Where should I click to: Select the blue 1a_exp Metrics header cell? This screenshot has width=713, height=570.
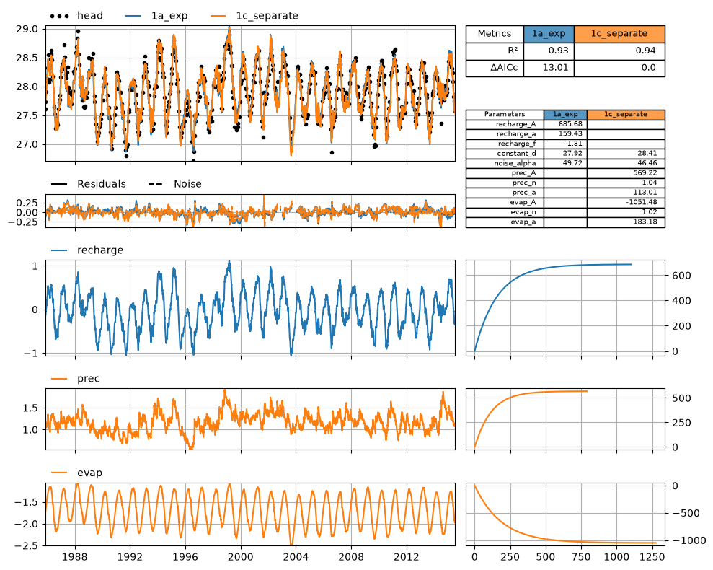[549, 34]
